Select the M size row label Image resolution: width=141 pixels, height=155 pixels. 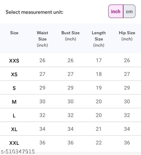point(14,102)
